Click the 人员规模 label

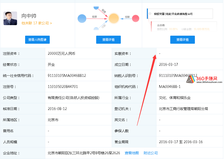click(10, 142)
